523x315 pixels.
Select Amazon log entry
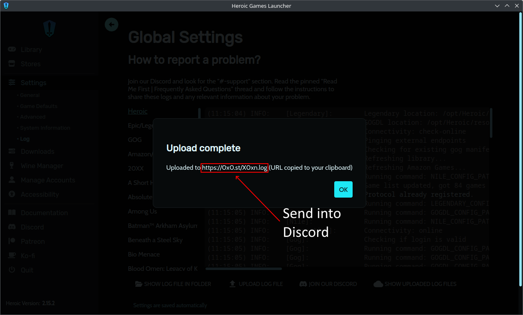(x=141, y=154)
